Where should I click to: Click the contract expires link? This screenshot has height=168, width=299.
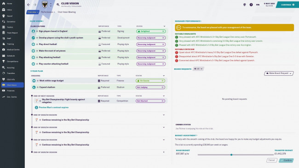pyautogui.click(x=54, y=107)
